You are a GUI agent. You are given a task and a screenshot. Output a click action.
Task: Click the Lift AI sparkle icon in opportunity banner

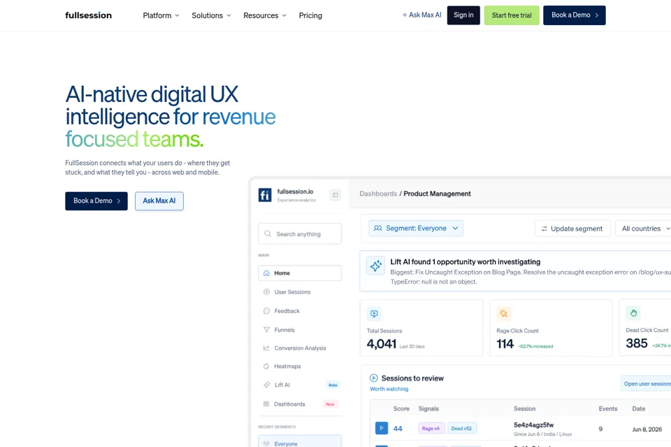[376, 265]
